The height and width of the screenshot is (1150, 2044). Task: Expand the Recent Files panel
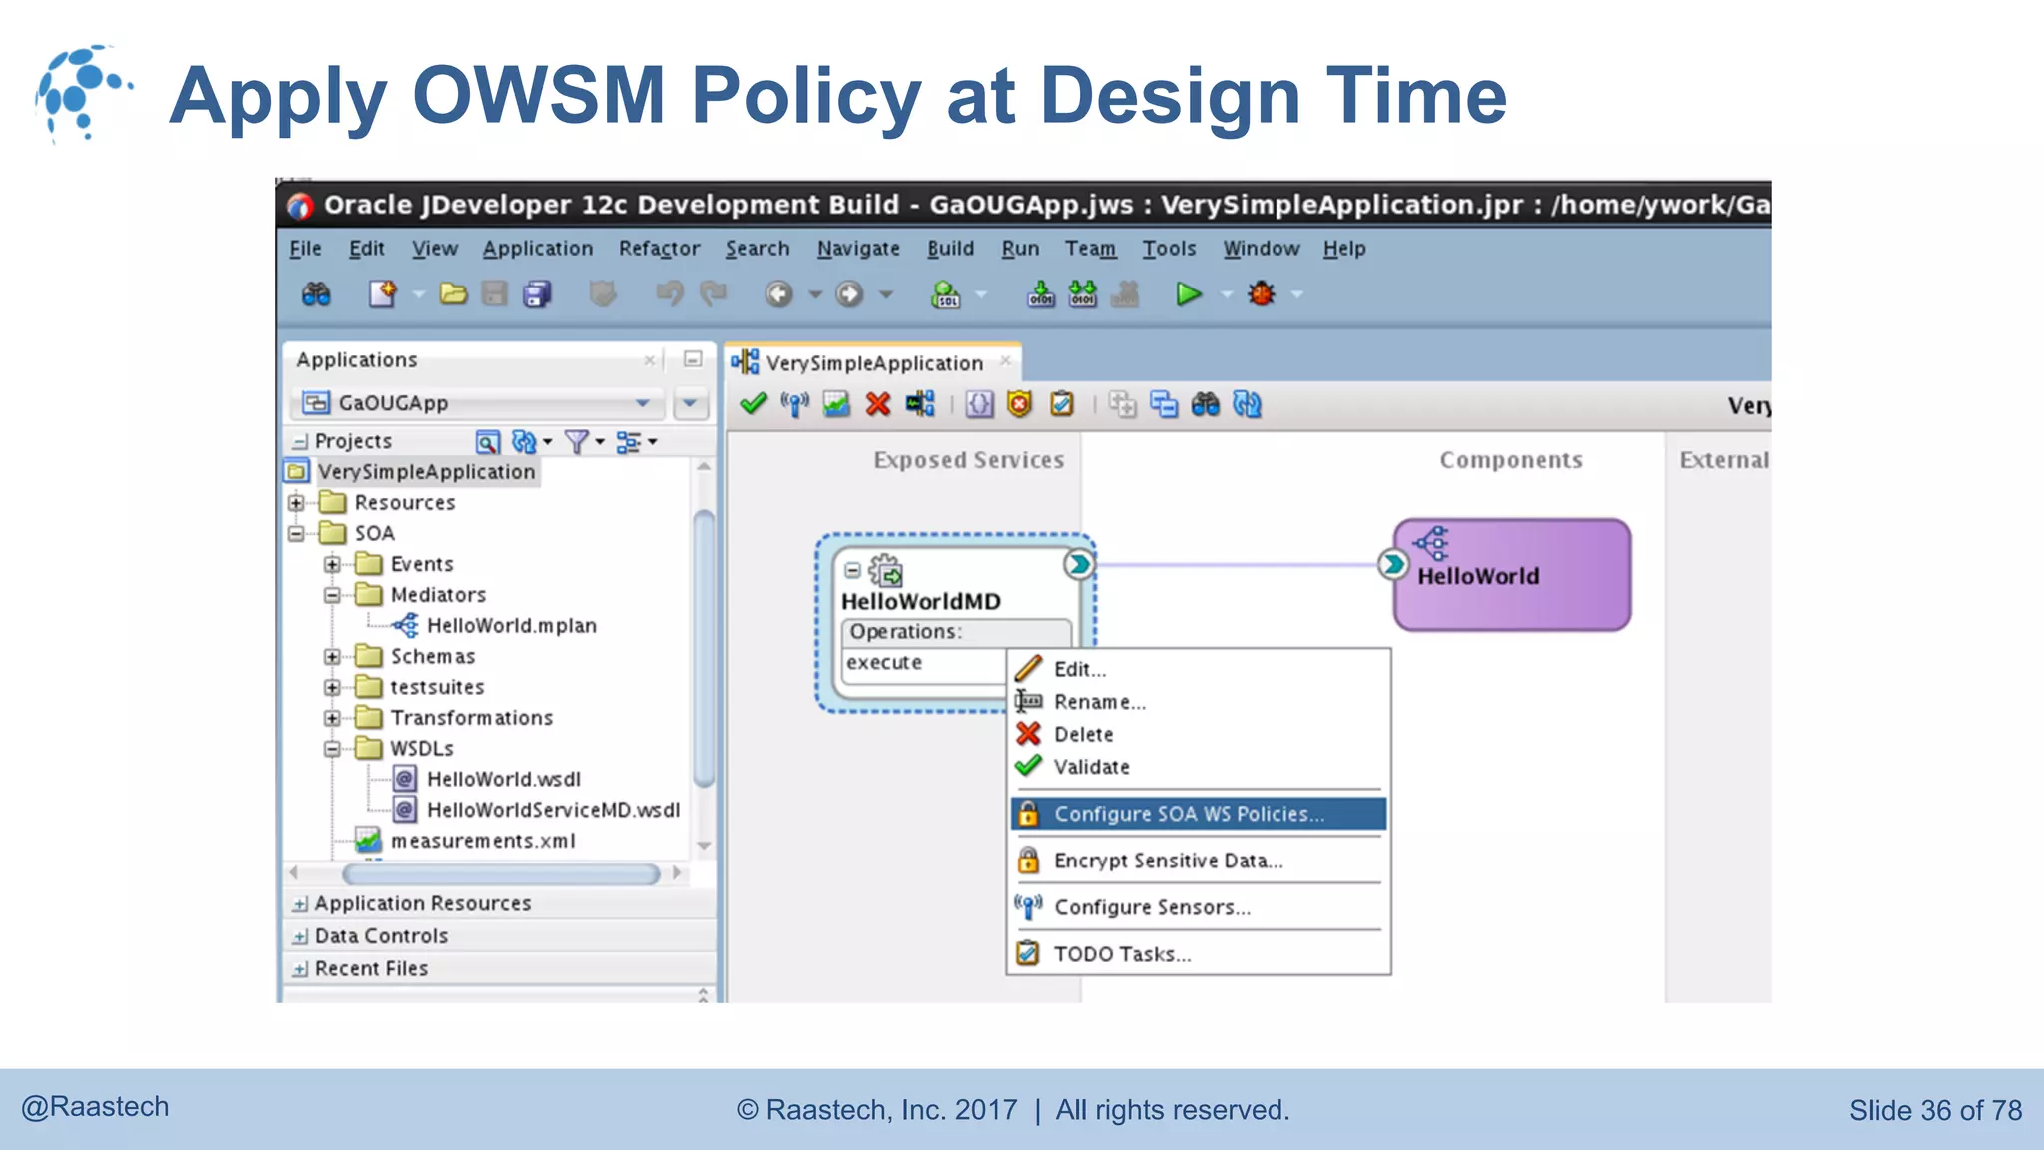click(x=300, y=969)
